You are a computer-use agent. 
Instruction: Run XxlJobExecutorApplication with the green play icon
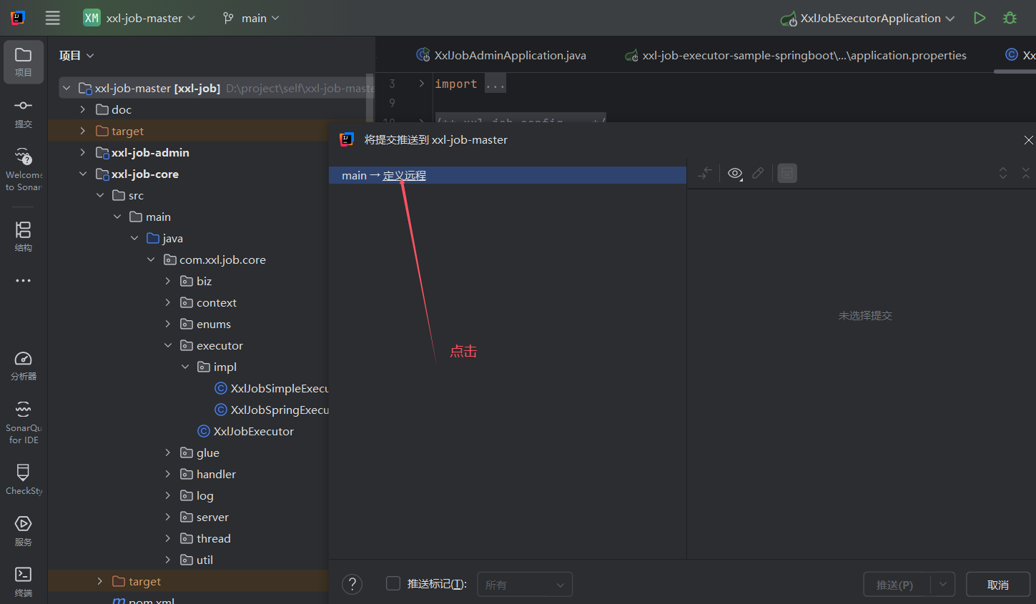[x=980, y=18]
